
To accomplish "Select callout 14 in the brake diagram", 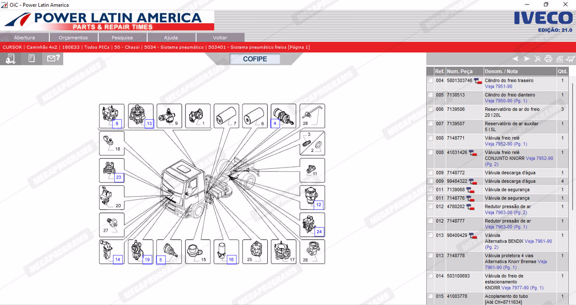I will tap(118, 259).
